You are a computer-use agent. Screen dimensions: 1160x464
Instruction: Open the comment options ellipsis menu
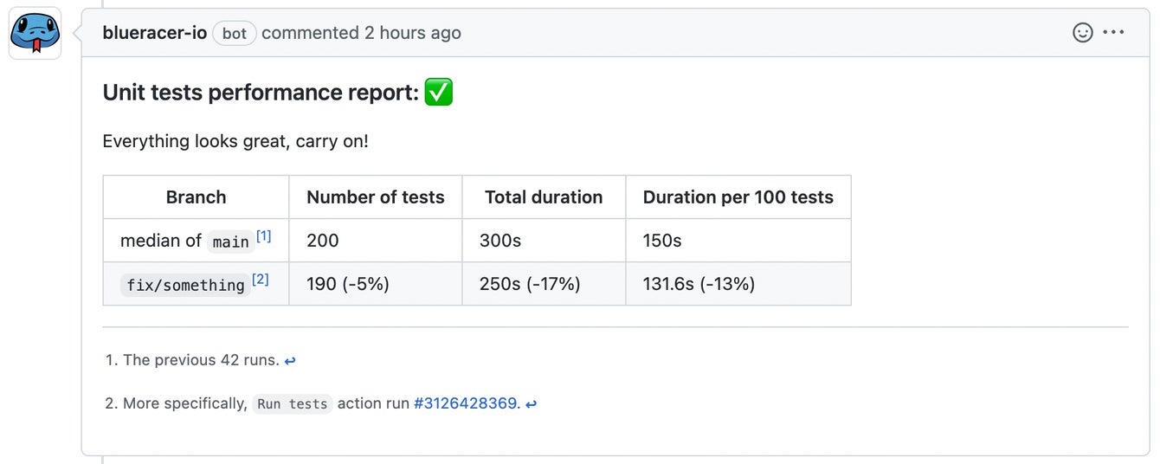point(1113,33)
